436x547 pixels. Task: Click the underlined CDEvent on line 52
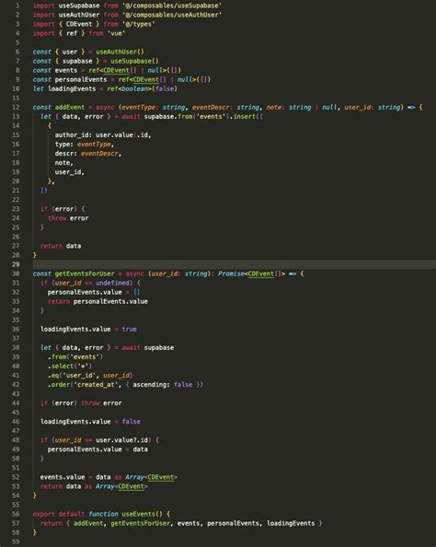click(160, 477)
